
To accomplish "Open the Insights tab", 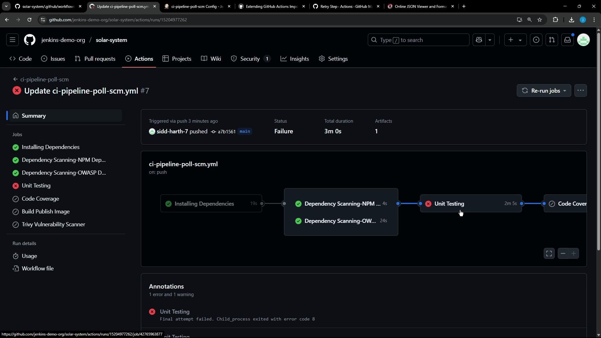I will 295,59.
